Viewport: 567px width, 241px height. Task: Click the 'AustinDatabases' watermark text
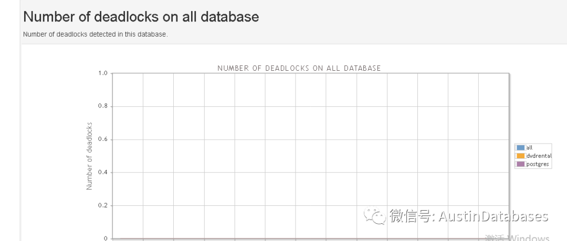tap(493, 216)
